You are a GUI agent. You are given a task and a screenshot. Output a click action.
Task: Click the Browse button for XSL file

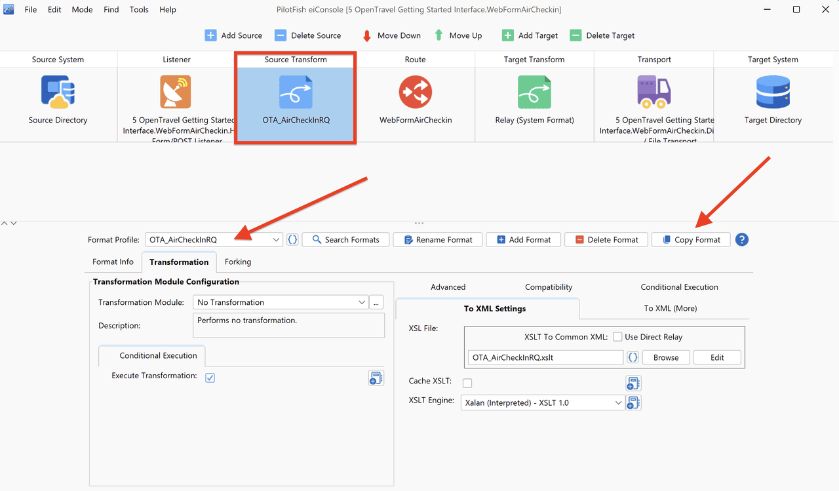[x=666, y=357]
